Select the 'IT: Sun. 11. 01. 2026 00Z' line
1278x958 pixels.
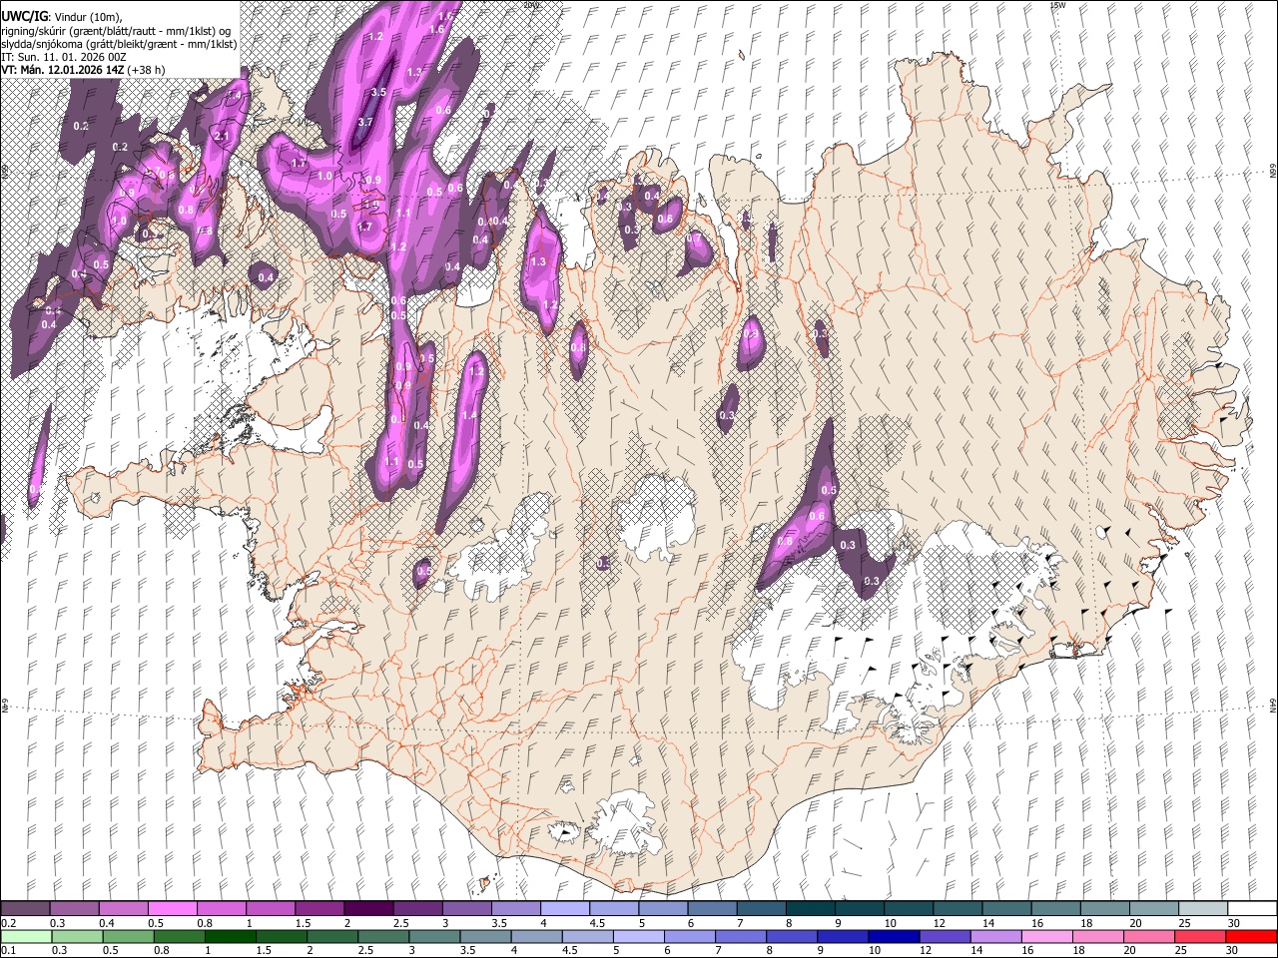pos(63,57)
